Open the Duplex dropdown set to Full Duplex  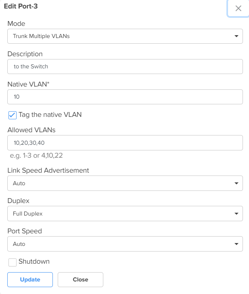pos(125,214)
